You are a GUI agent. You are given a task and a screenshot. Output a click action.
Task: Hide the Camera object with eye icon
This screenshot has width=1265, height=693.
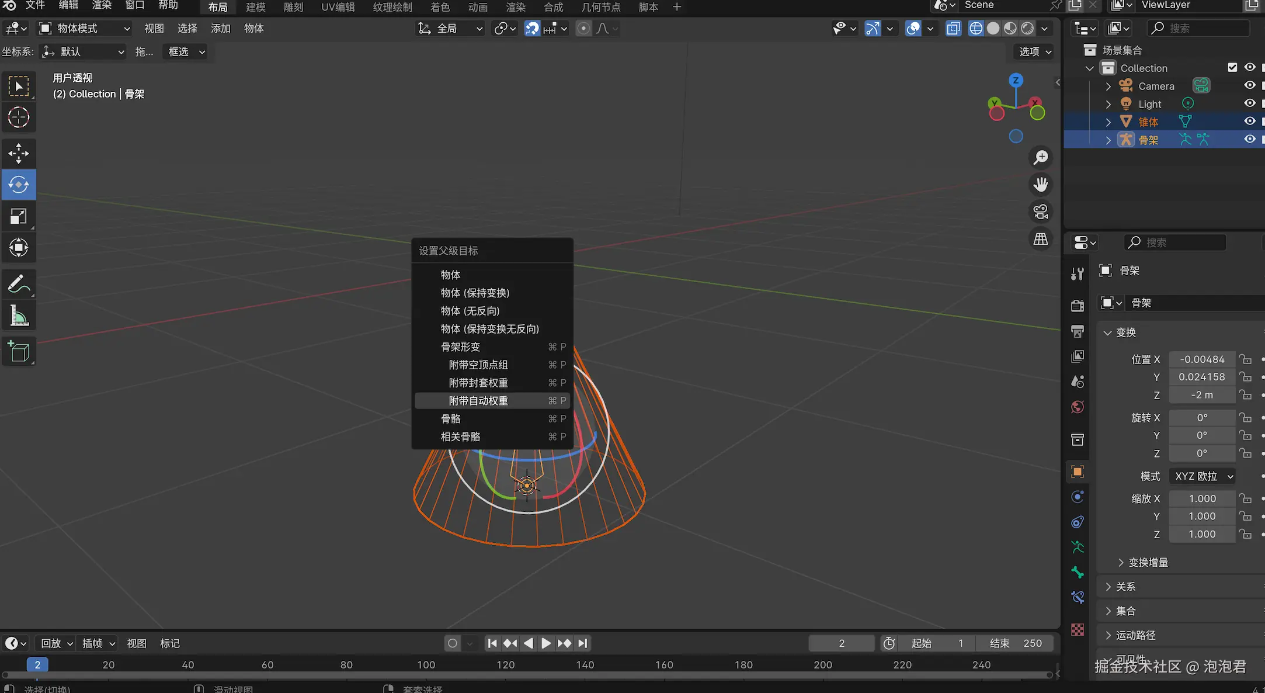coord(1249,85)
